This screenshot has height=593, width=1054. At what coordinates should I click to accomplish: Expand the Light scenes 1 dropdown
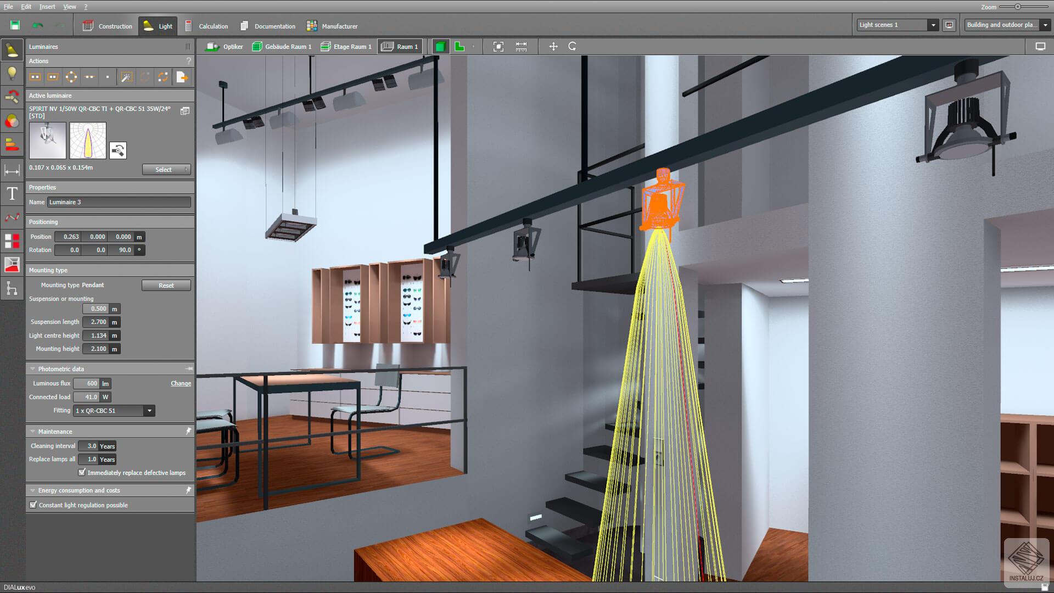click(933, 25)
